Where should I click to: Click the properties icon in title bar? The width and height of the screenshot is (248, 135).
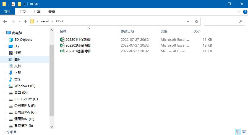click(x=13, y=4)
